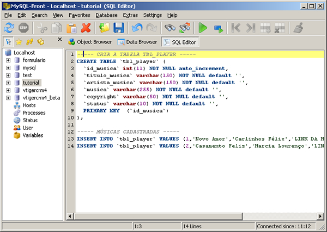Click the yellow footprints history icon

tap(29, 42)
